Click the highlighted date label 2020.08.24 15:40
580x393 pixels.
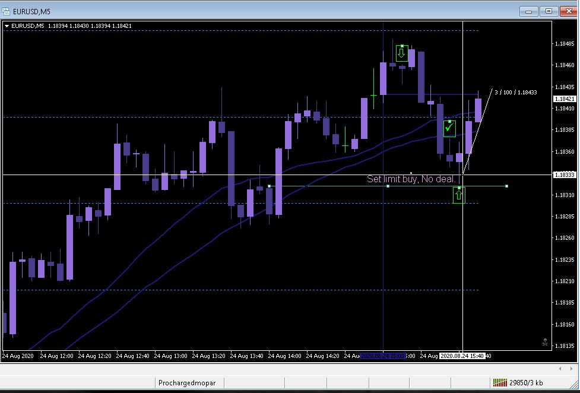pyautogui.click(x=462, y=356)
